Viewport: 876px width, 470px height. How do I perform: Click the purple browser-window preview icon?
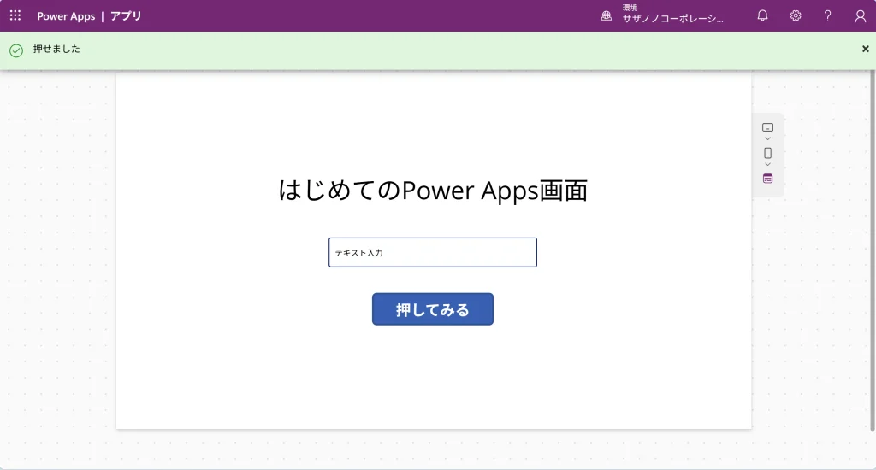(767, 179)
